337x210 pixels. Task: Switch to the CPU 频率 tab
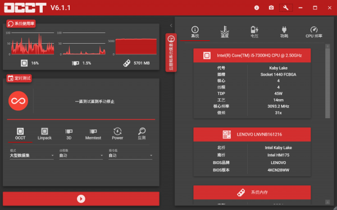pos(314,32)
